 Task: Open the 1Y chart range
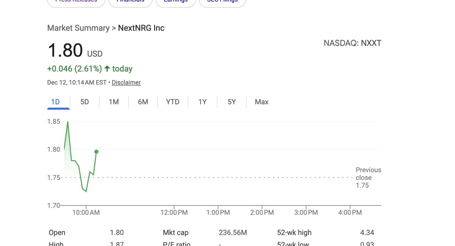[x=202, y=102]
